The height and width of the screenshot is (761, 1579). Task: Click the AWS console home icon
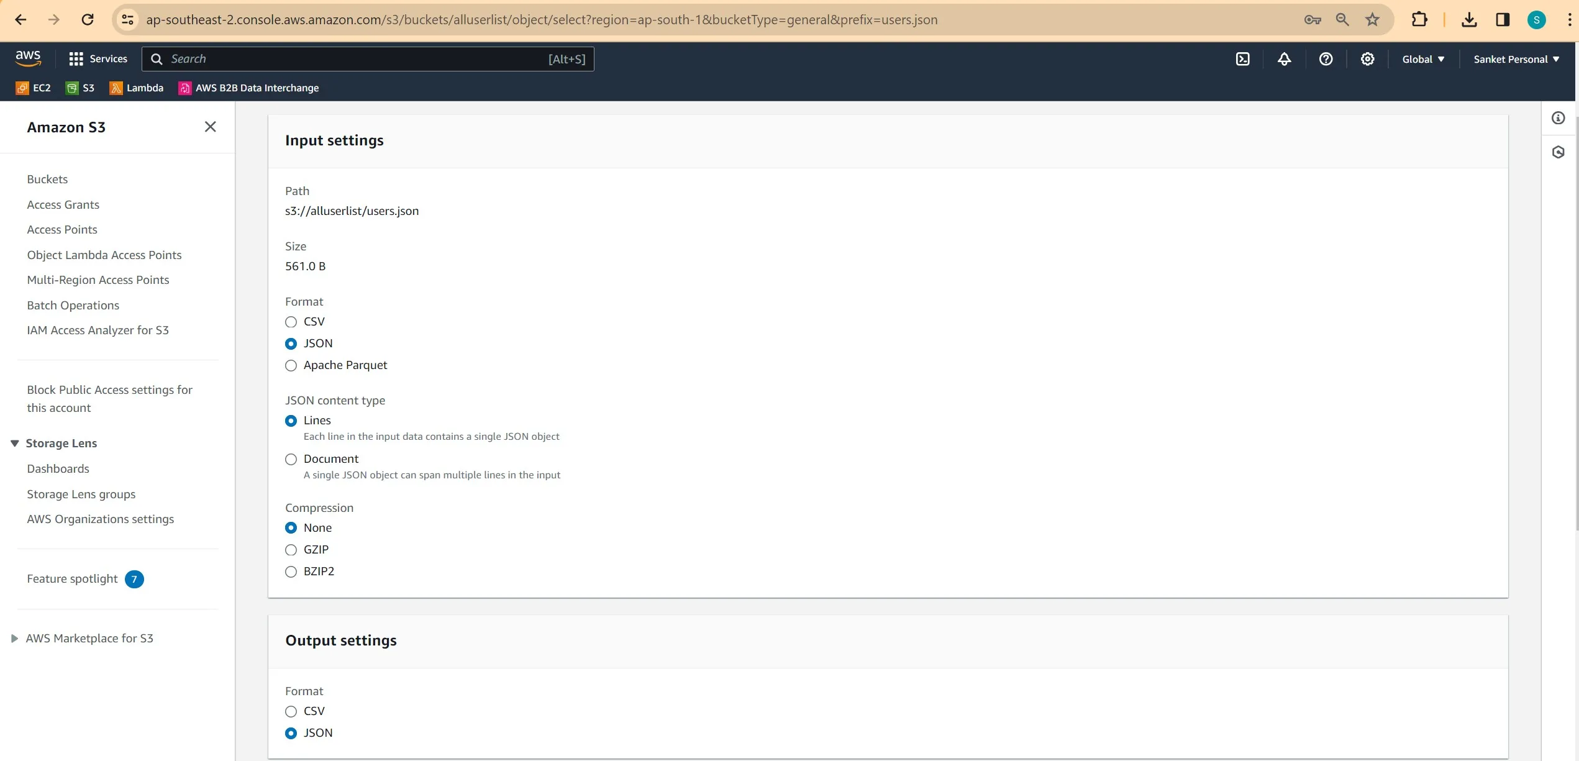tap(27, 58)
